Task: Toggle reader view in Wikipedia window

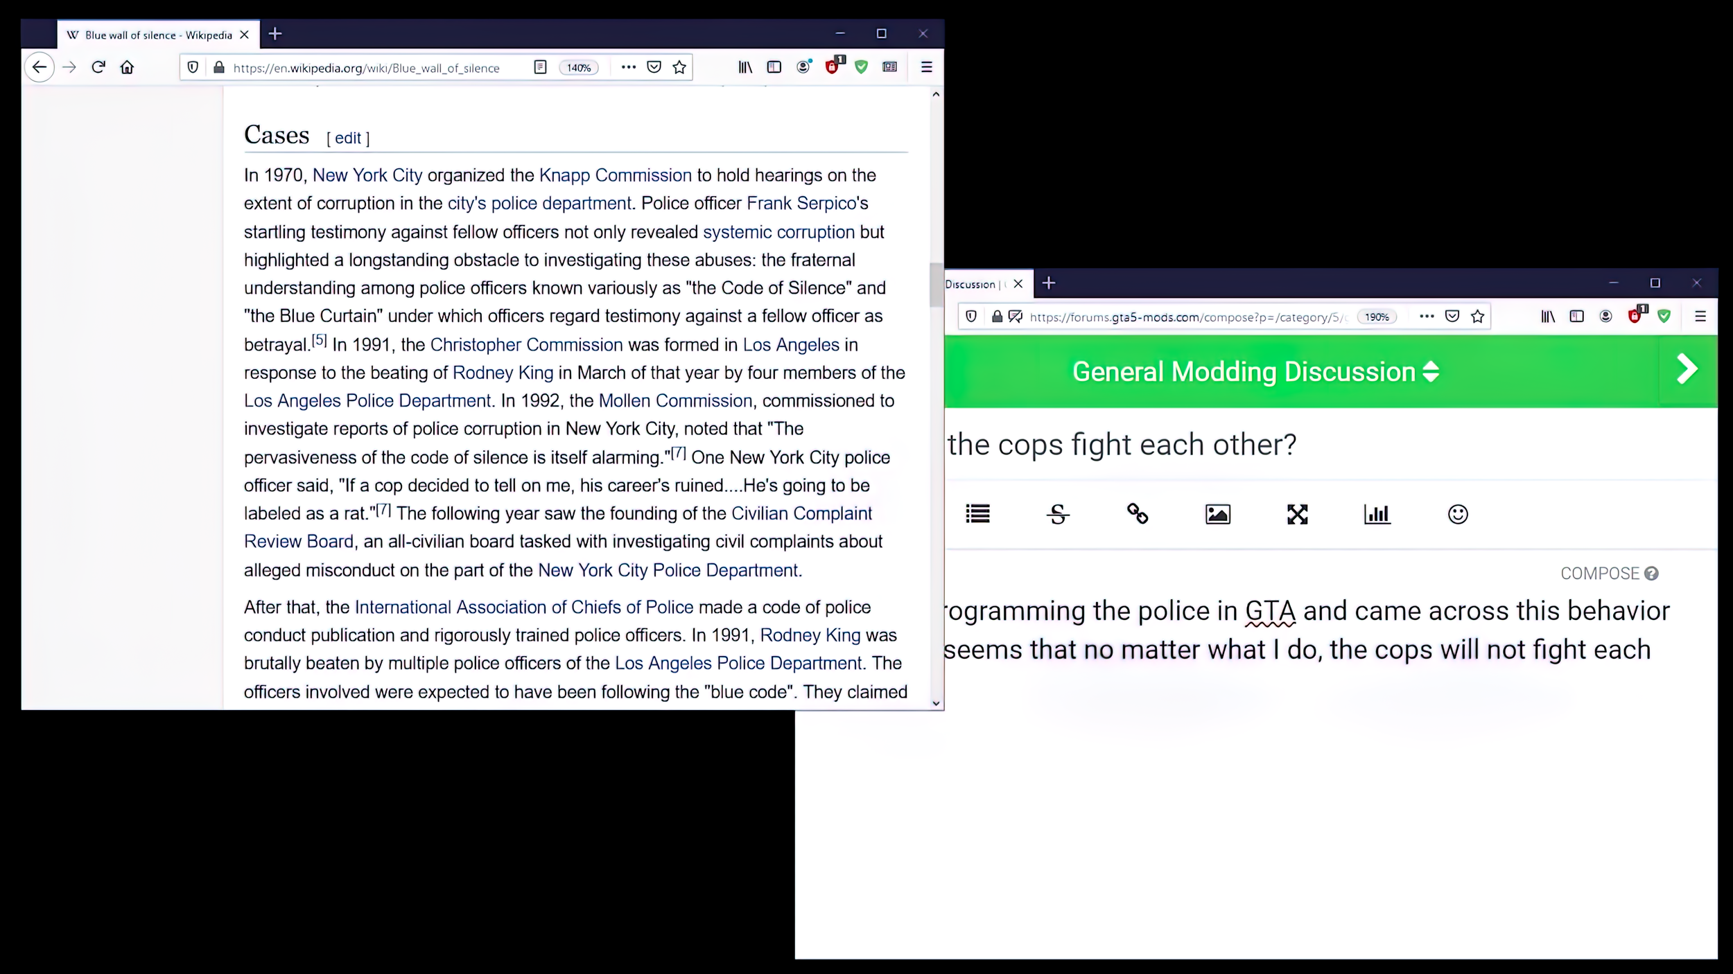Action: [x=541, y=67]
